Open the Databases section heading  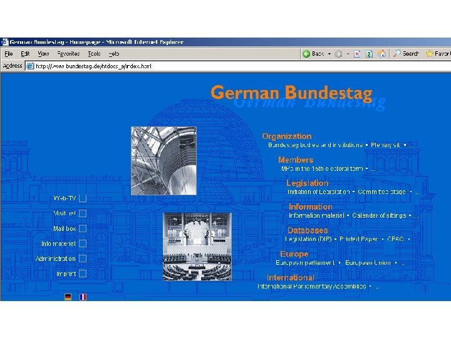click(x=308, y=230)
